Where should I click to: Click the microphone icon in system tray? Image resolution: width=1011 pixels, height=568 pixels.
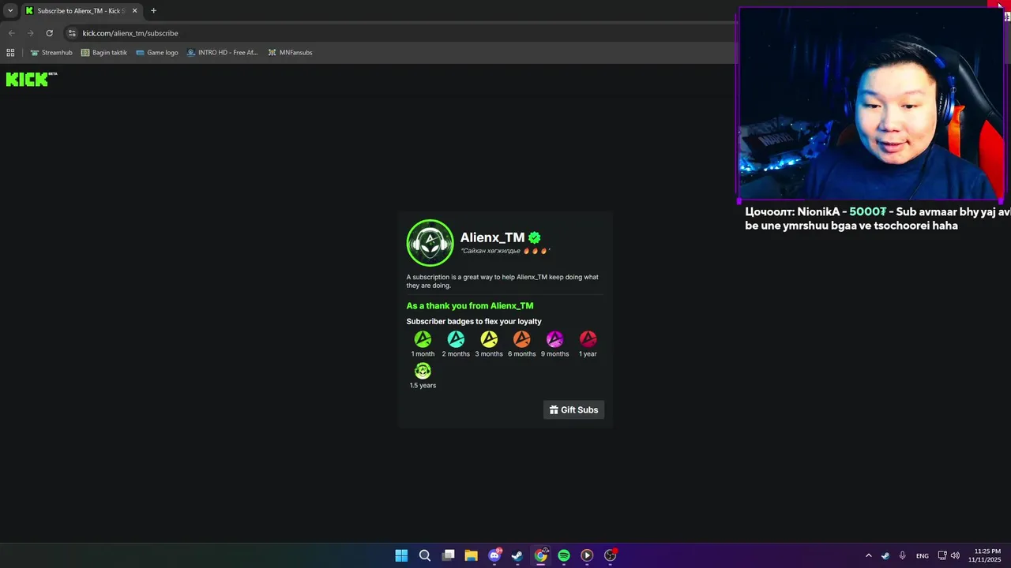(902, 555)
